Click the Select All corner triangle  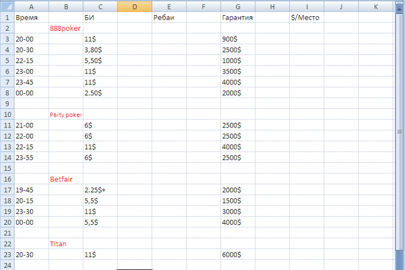[x=8, y=6]
